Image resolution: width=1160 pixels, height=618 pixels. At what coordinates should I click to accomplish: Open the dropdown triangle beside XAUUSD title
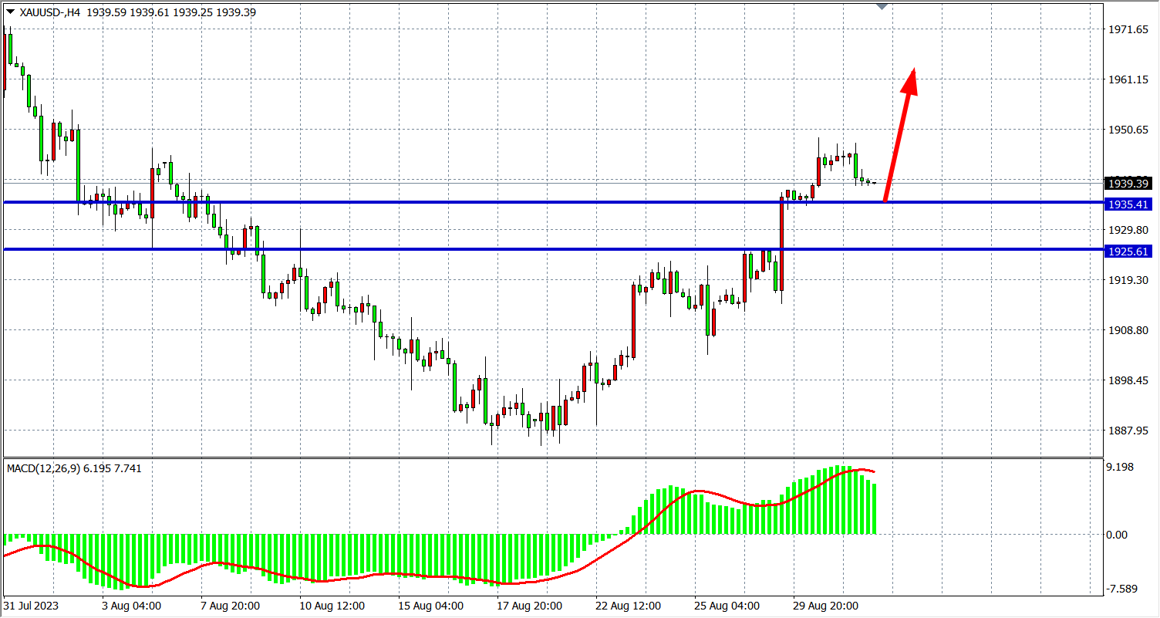[x=9, y=12]
